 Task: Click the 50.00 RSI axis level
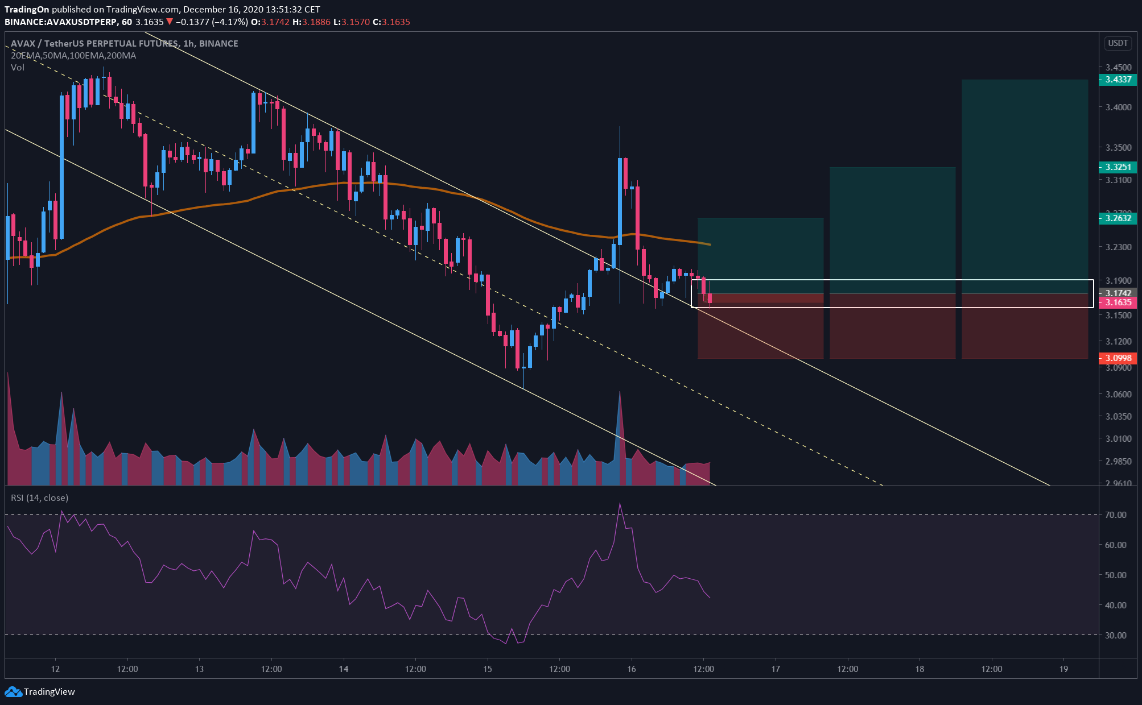tap(1115, 575)
